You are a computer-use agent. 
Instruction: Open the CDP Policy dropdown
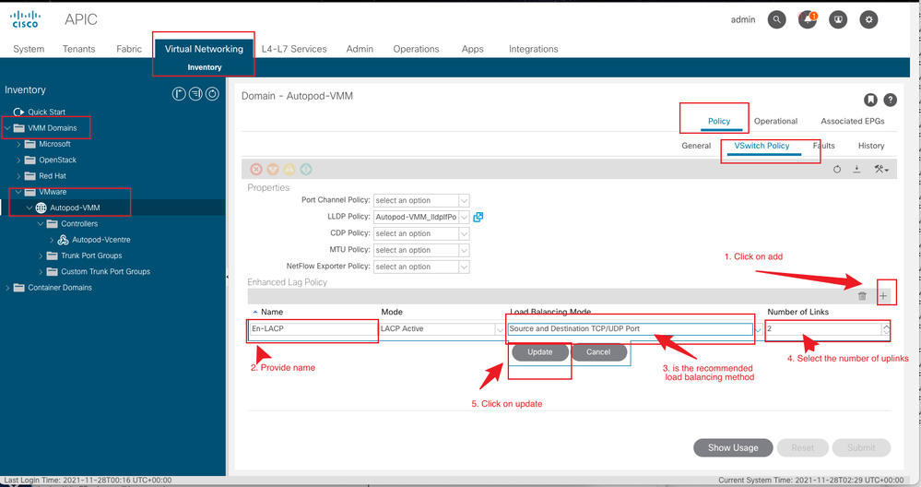tap(464, 233)
